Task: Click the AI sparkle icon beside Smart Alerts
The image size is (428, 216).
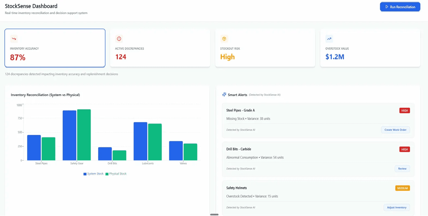Action: pos(224,95)
